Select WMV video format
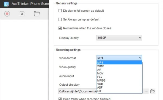This screenshot has height=100, width=163. pos(119,66)
